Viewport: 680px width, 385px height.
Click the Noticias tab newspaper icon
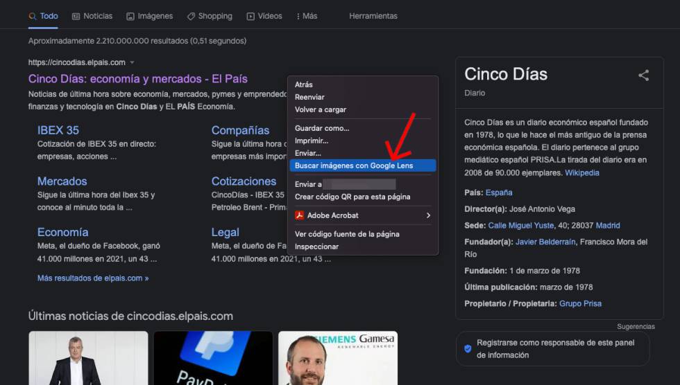point(76,17)
